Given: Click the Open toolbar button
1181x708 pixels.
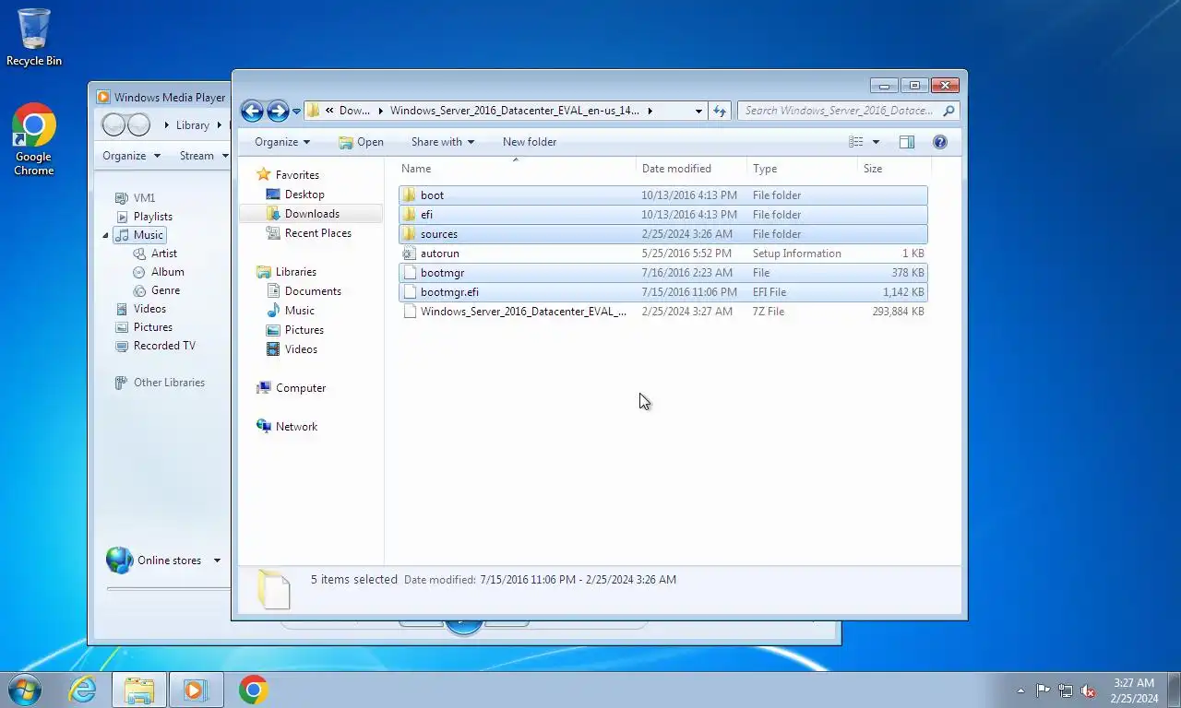Looking at the screenshot, I should [x=361, y=142].
